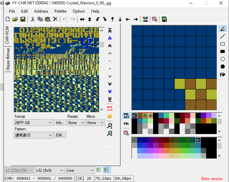
Task: Click the Edit.. button next to Pattern
Action: (60, 135)
